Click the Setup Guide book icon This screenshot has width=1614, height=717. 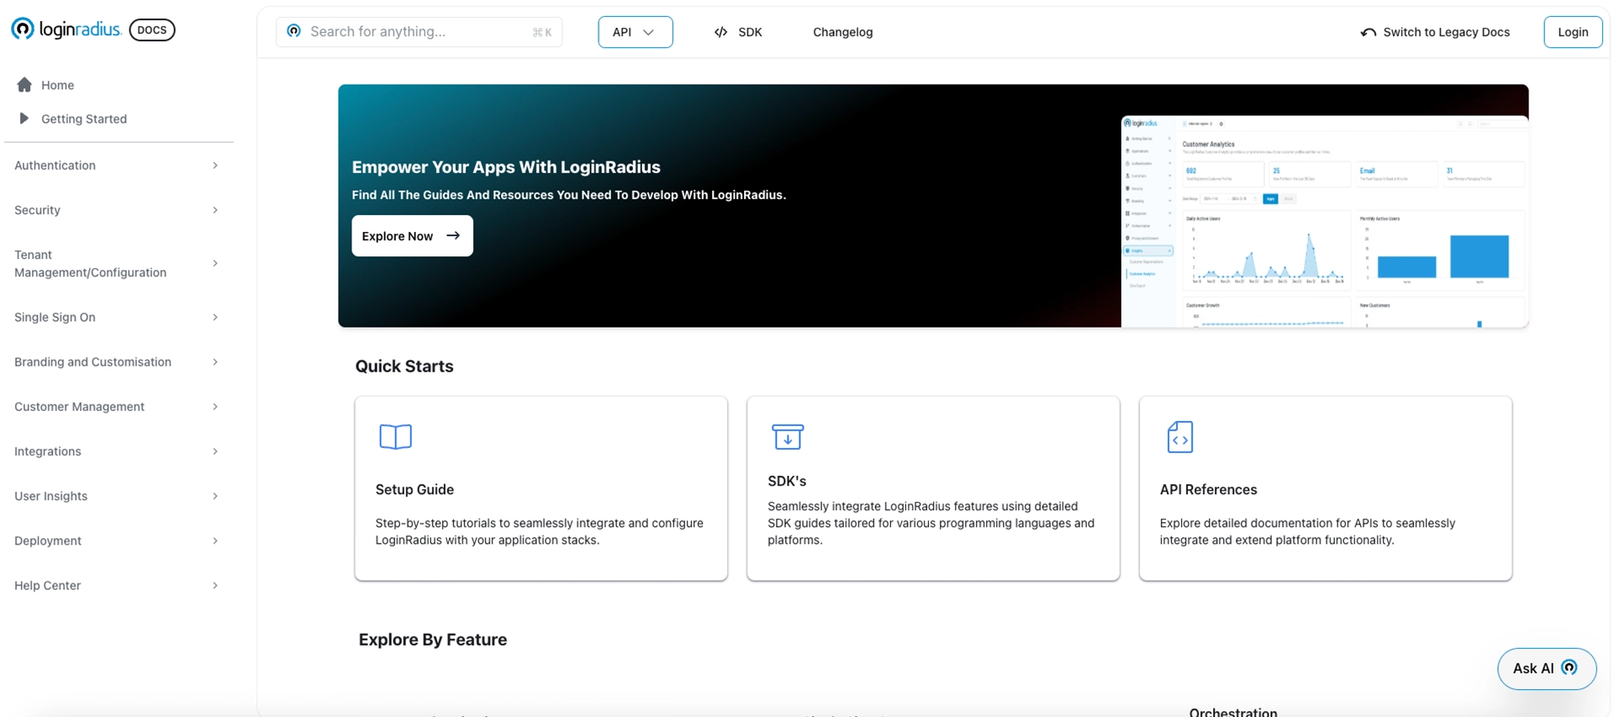(395, 436)
